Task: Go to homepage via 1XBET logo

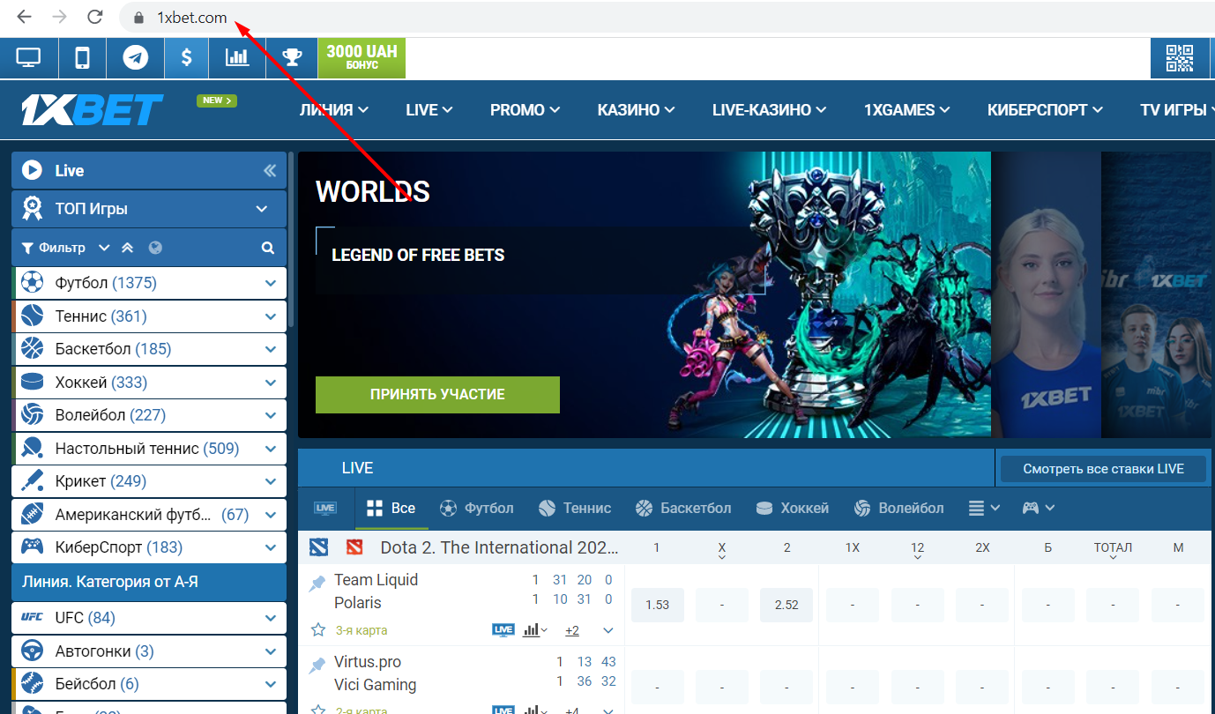Action: 93,109
